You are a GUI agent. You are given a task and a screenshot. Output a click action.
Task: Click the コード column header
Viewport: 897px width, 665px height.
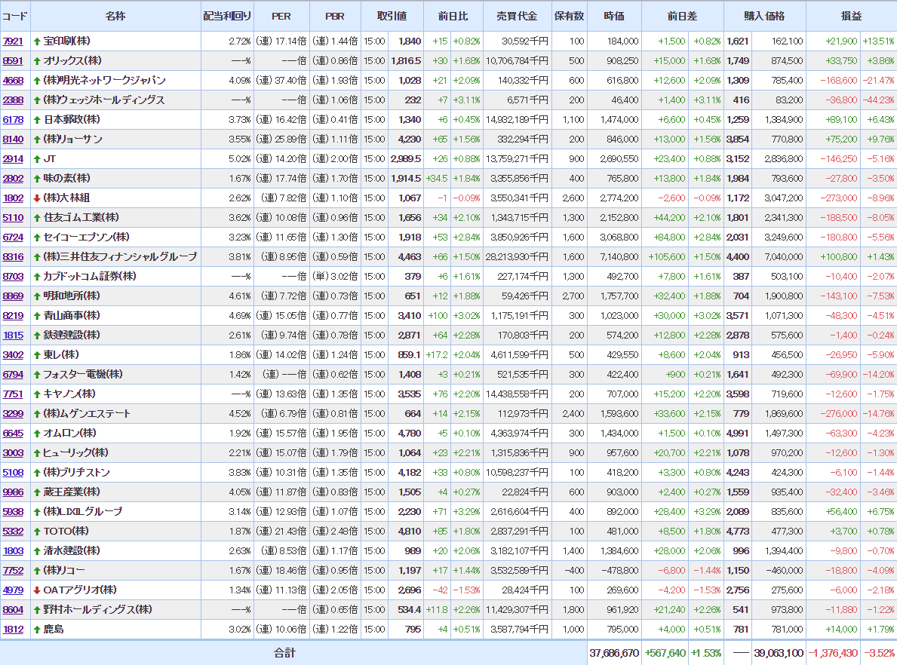click(x=15, y=16)
